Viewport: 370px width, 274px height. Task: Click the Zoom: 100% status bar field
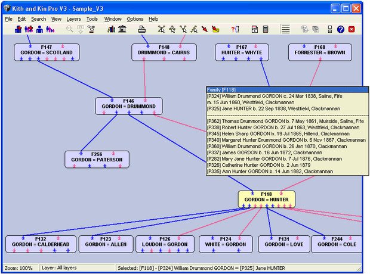click(x=20, y=268)
